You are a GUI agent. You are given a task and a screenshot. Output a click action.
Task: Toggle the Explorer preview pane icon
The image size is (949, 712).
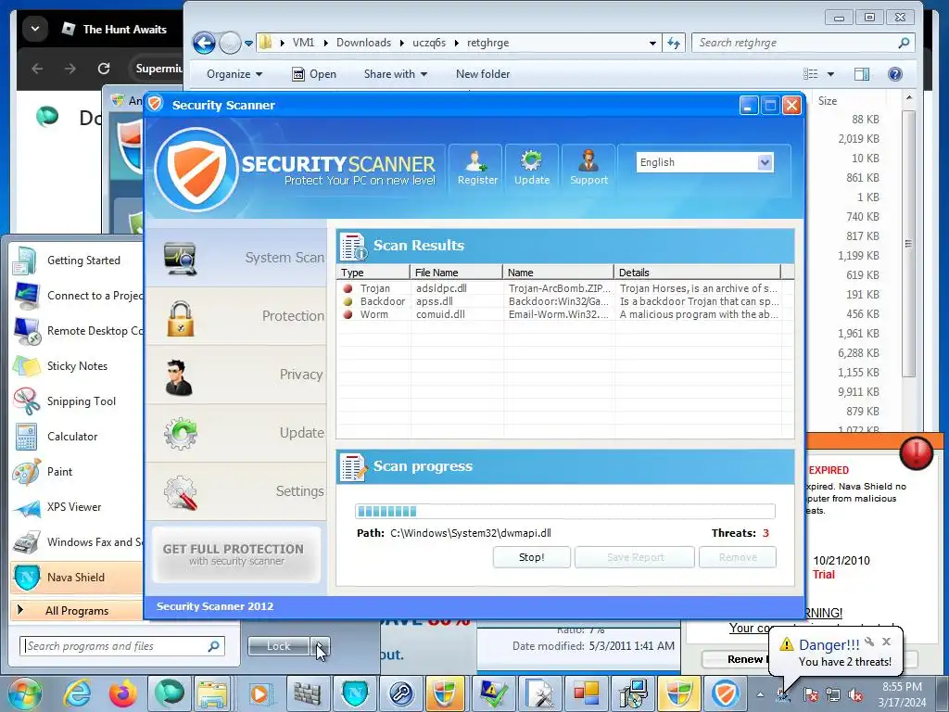click(x=862, y=74)
